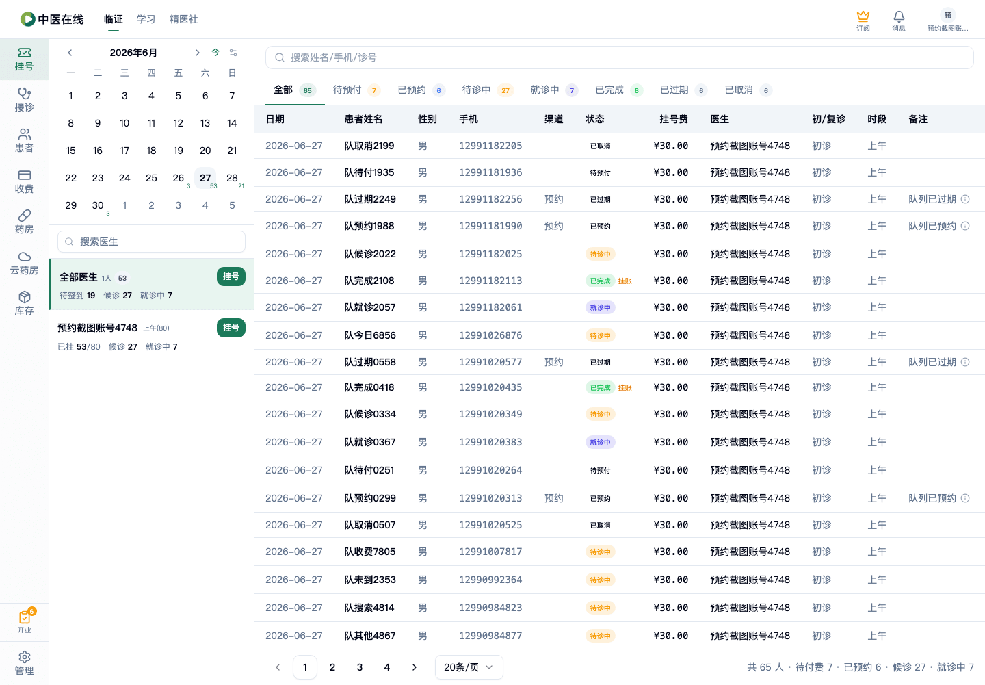Go to previous page of results
The image size is (985, 685).
click(x=278, y=667)
